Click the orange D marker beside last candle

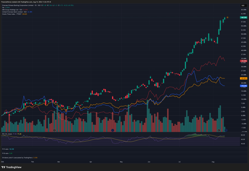pyautogui.click(x=227, y=17)
